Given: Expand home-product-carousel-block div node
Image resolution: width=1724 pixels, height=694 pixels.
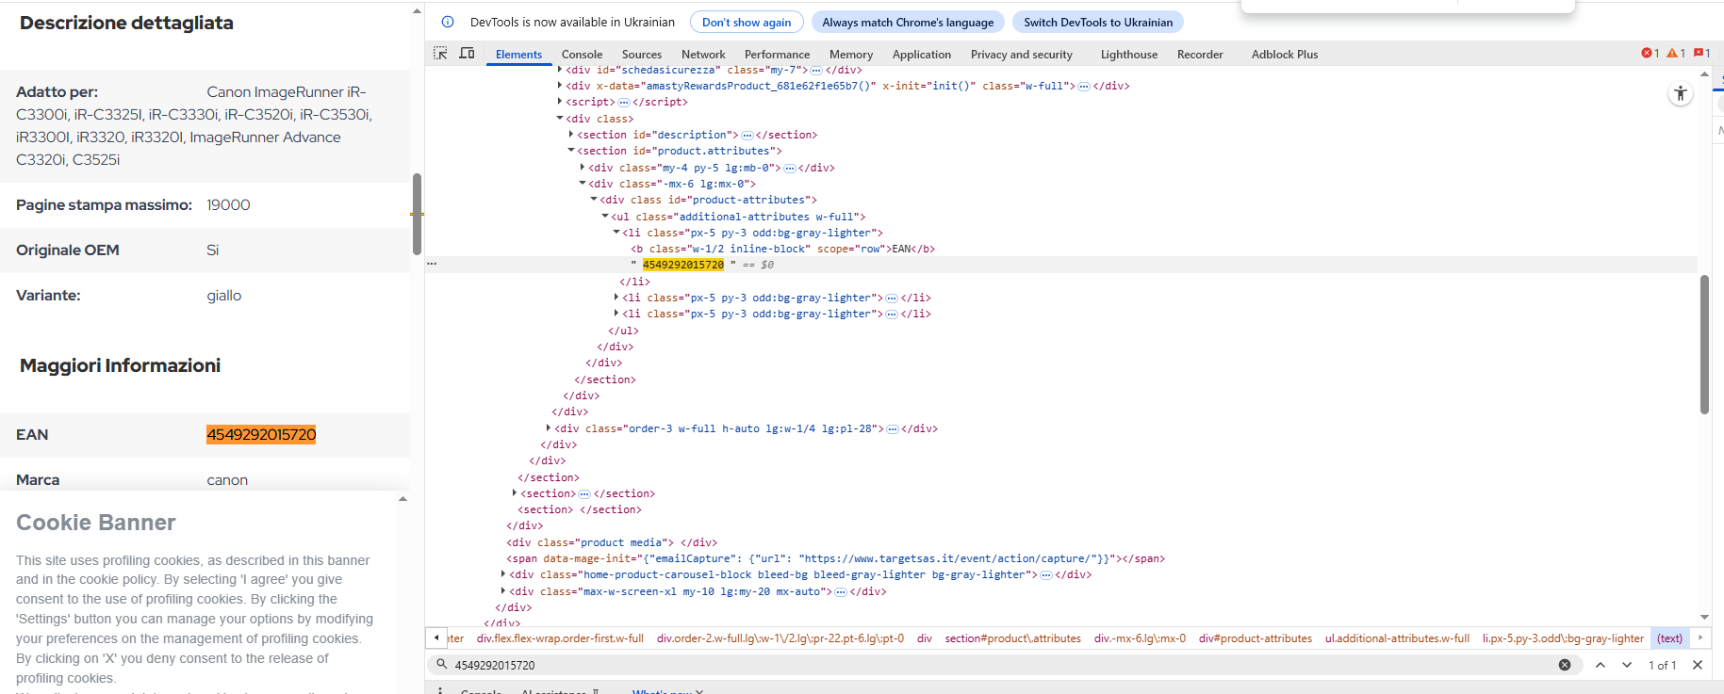Looking at the screenshot, I should (x=503, y=574).
